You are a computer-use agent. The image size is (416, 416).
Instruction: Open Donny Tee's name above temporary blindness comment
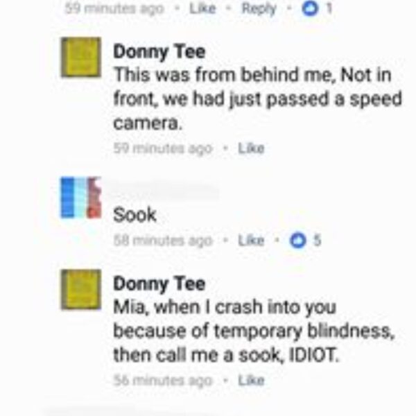[x=159, y=284]
